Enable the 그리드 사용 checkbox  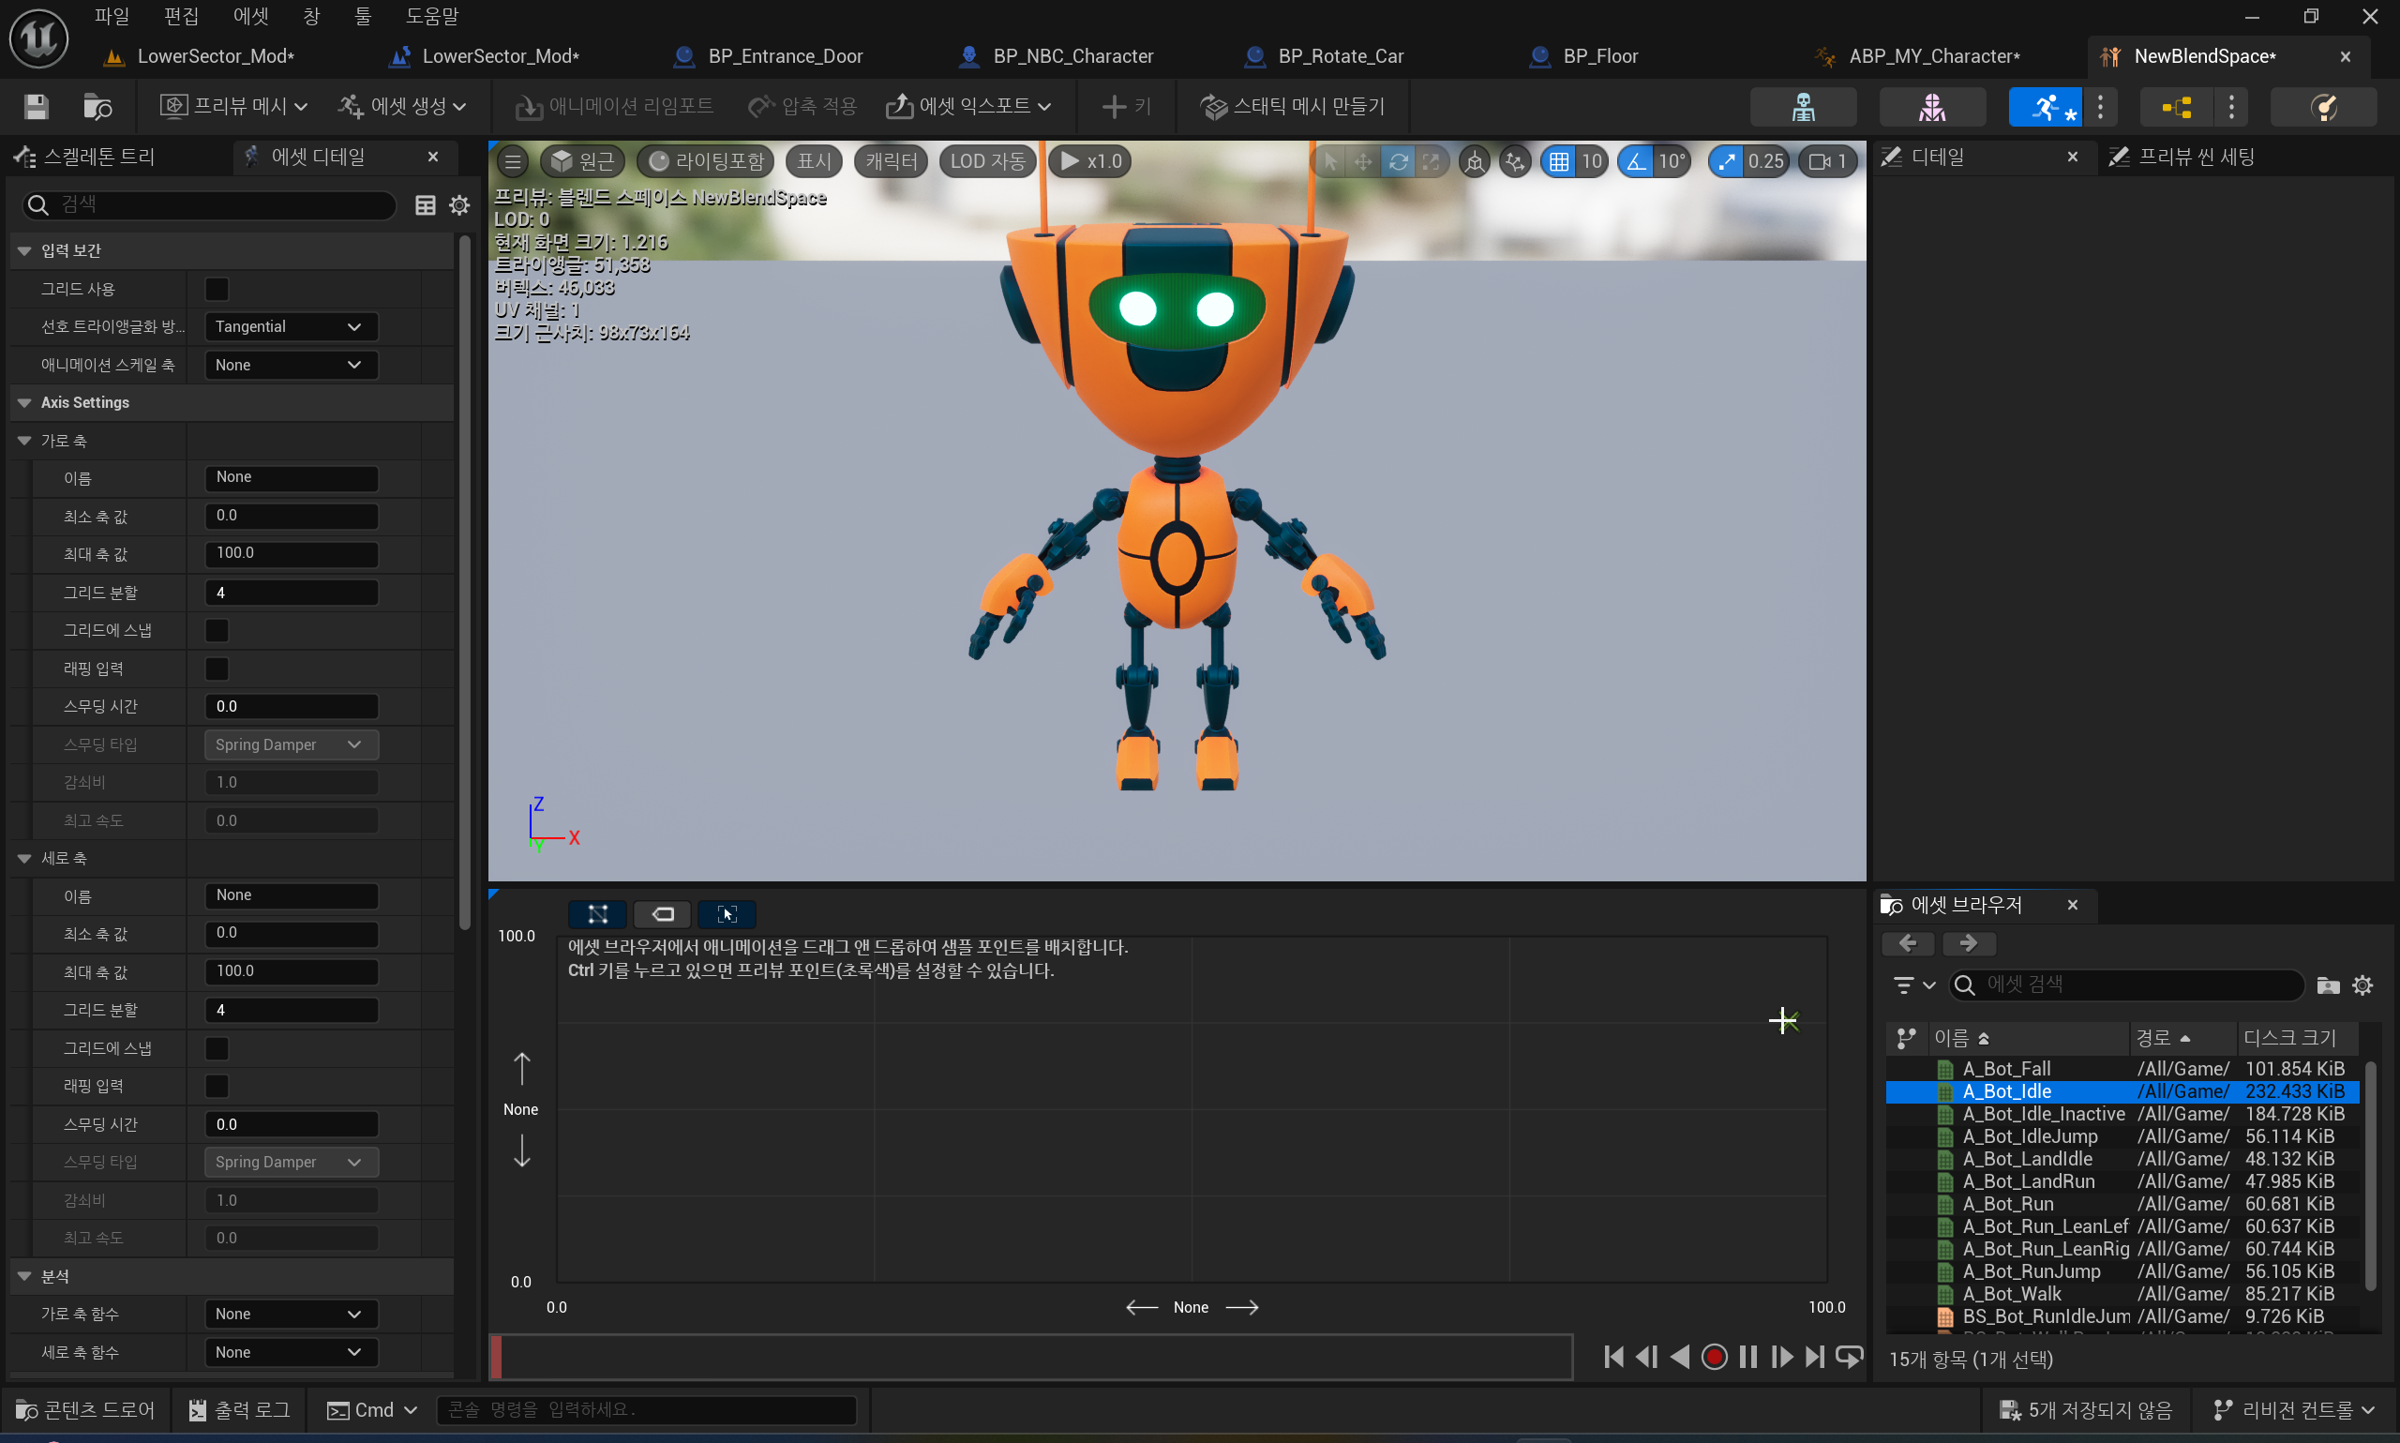217,289
